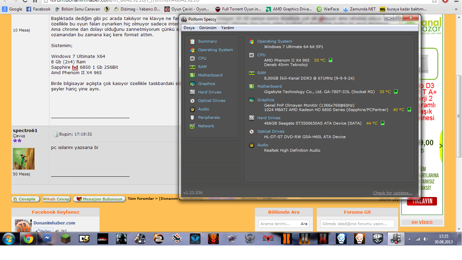The width and height of the screenshot is (462, 260).
Task: Click the Hızlı Cevap button
Action: [x=56, y=199]
